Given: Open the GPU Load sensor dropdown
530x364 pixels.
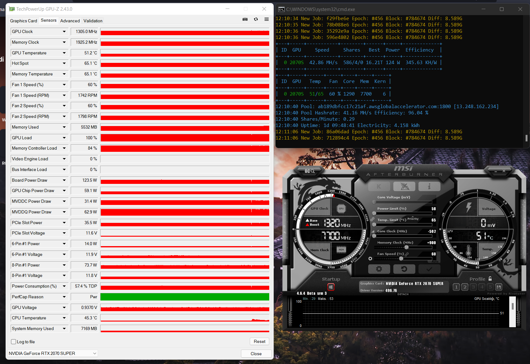Looking at the screenshot, I should 64,138.
